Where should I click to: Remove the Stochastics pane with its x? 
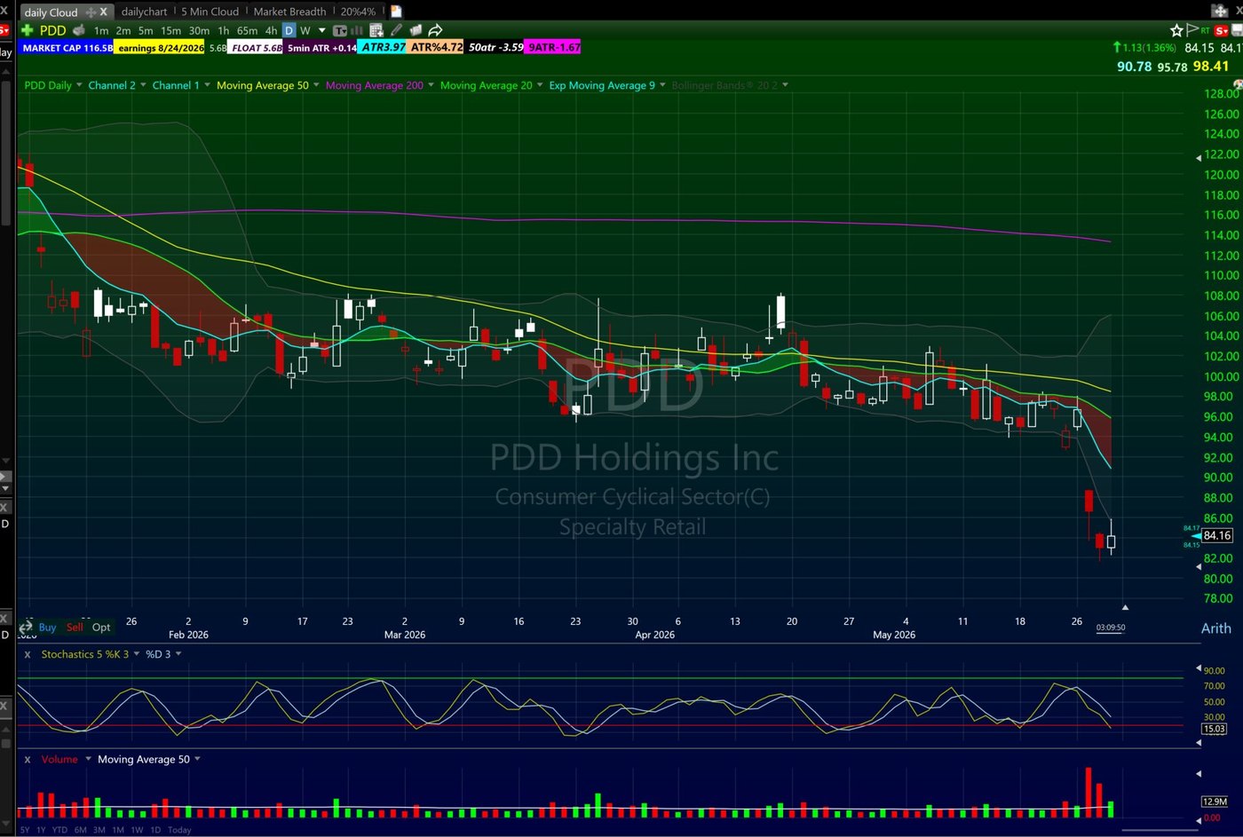click(x=28, y=654)
